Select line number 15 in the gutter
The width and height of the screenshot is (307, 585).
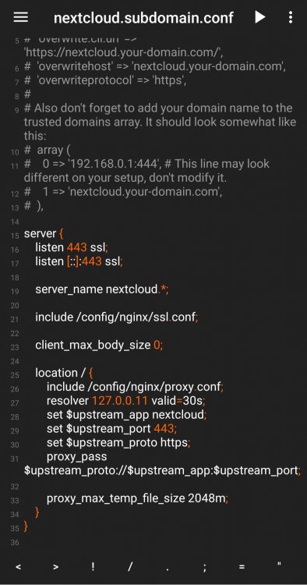click(x=15, y=236)
